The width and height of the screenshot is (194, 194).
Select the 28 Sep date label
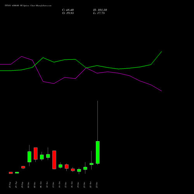[x=16, y=185]
